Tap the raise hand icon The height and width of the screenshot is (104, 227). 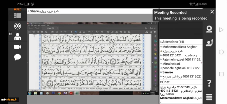click(x=209, y=43)
